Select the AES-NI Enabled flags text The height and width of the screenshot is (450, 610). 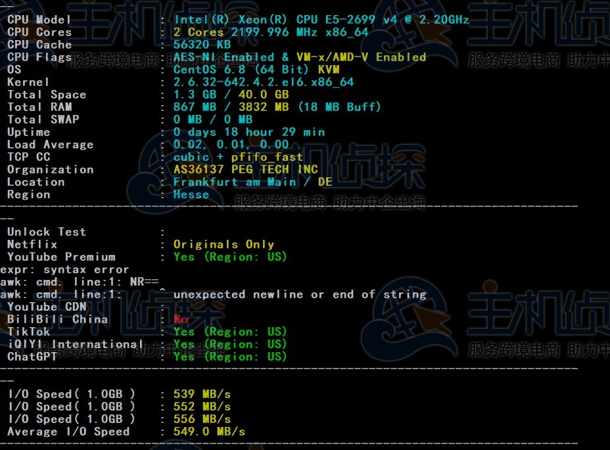point(223,56)
